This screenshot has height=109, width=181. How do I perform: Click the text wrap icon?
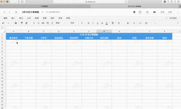coord(140,23)
